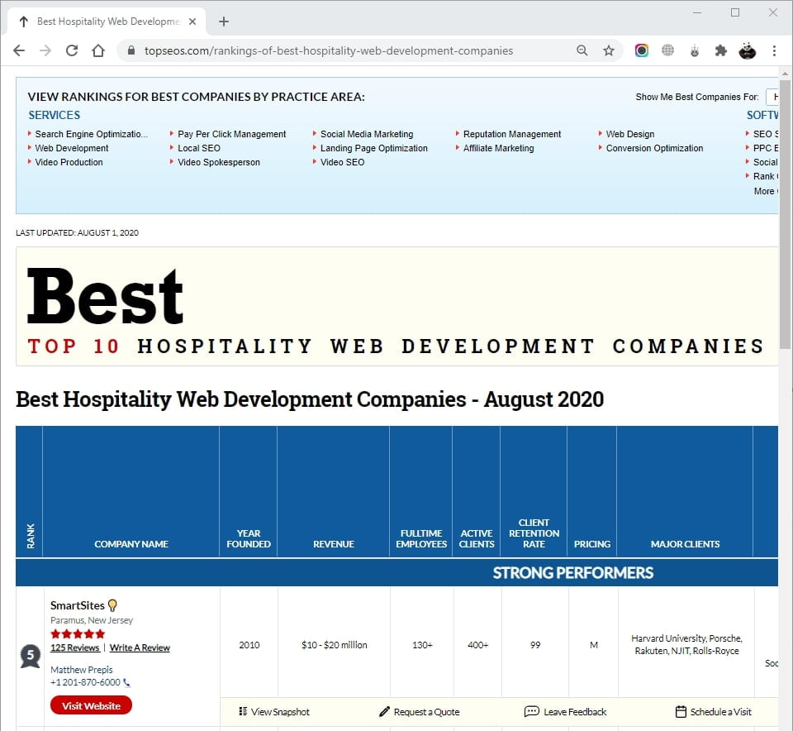Open Conversion Optimization link
The image size is (793, 731).
(x=654, y=148)
